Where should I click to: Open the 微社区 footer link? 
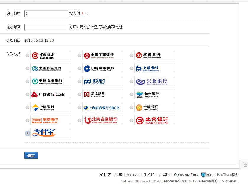coord(105,175)
